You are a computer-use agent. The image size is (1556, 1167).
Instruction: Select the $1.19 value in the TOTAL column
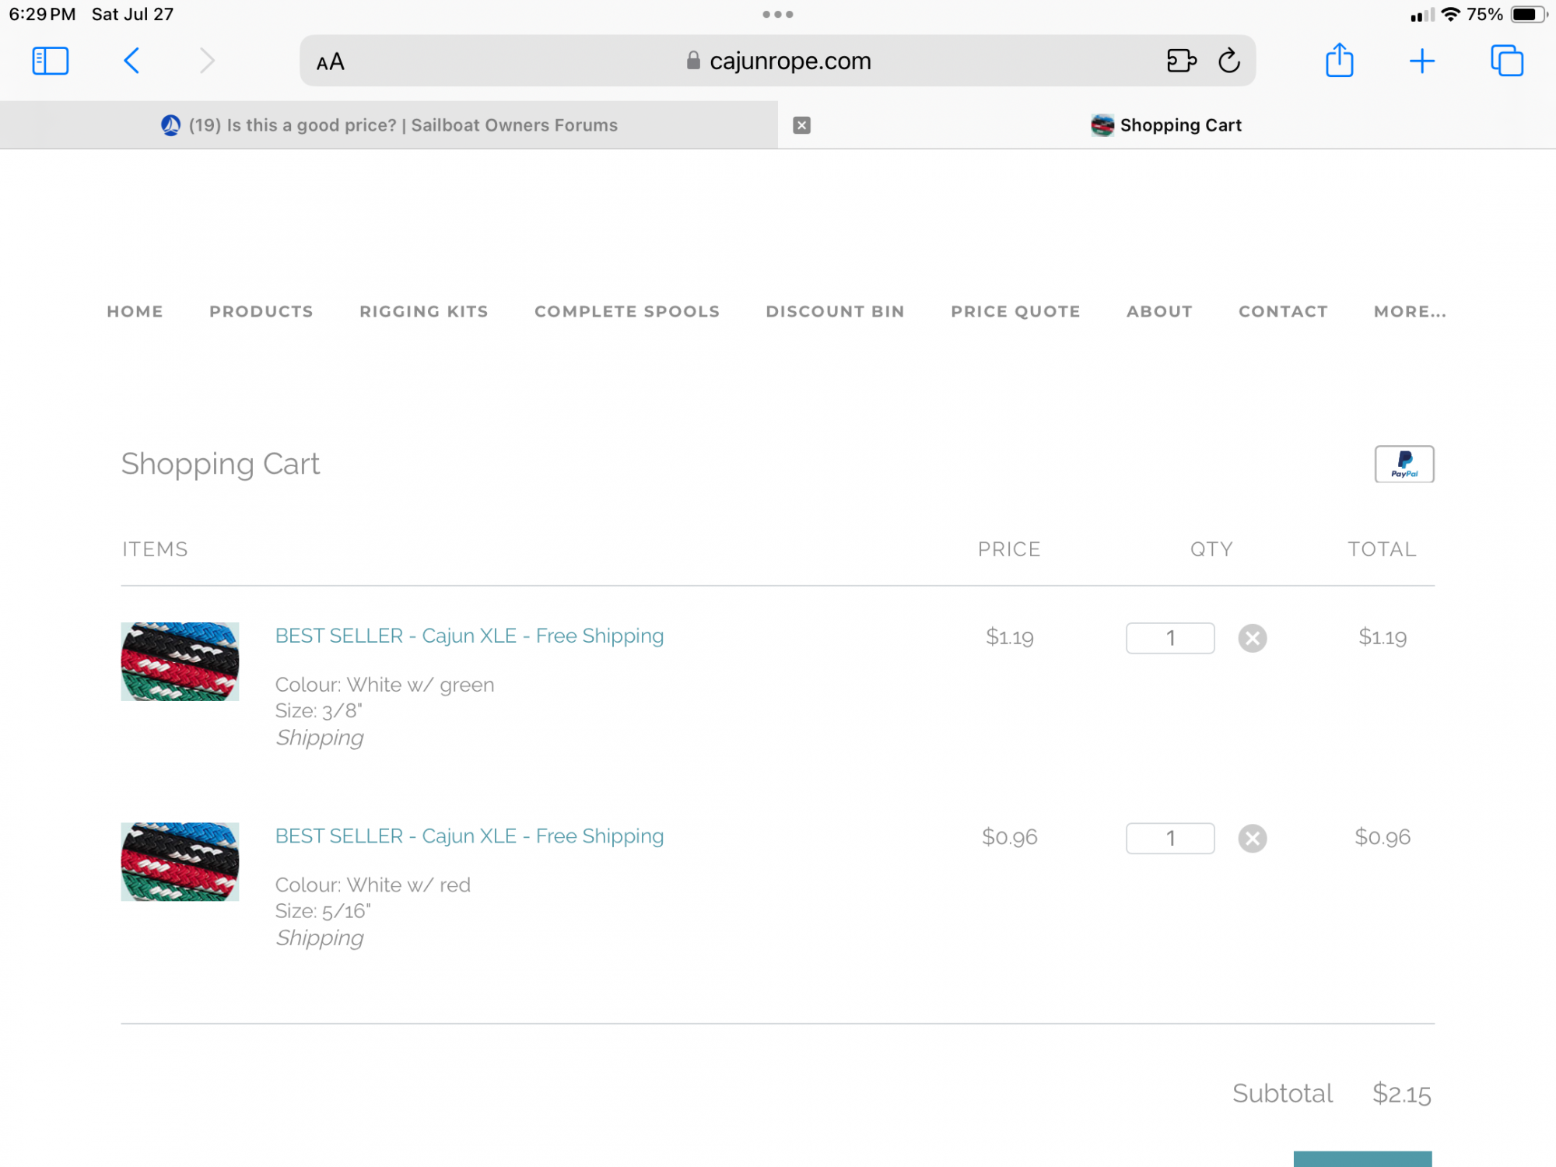tap(1383, 637)
